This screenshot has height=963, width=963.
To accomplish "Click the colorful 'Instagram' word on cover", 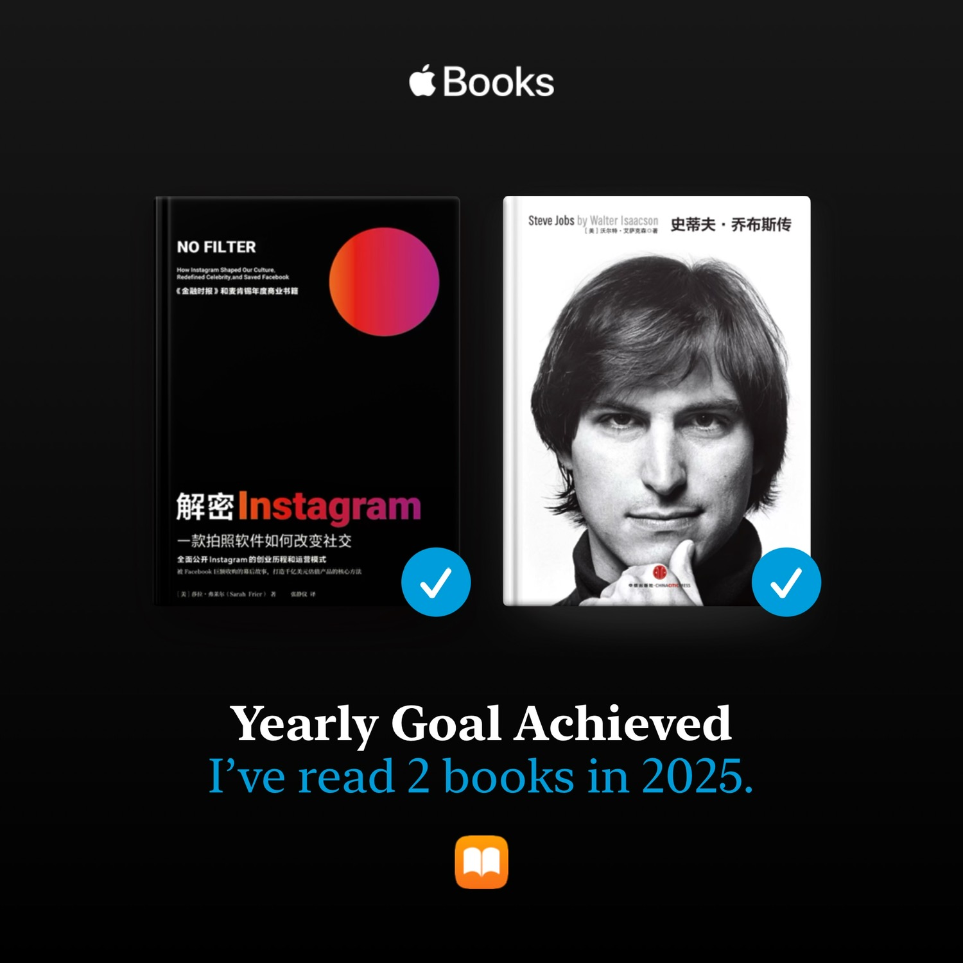I will point(329,507).
